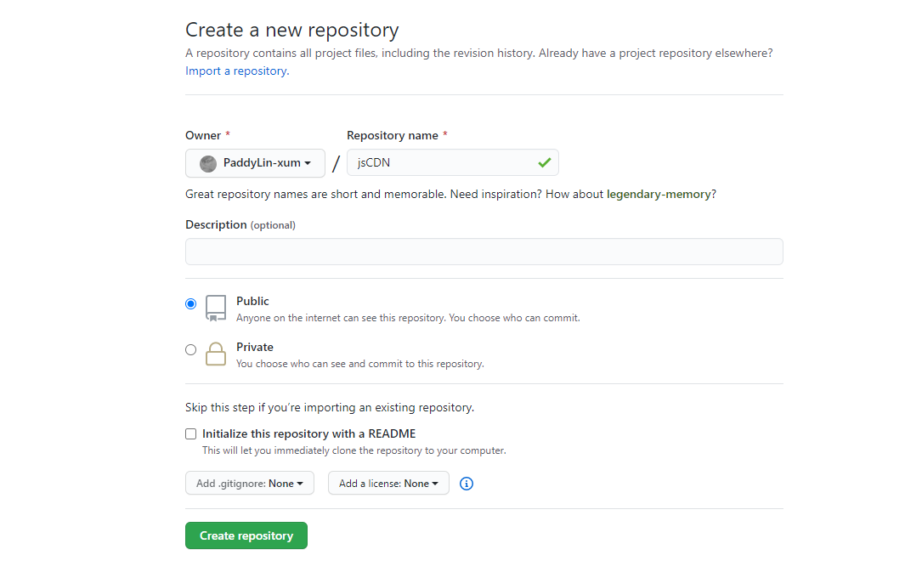
Task: Open the Owner PaddyLin-xum dropdown
Action: pos(255,163)
